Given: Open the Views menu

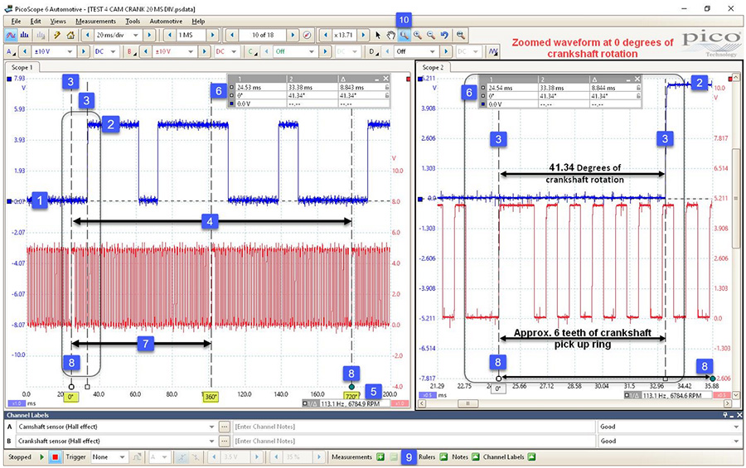Looking at the screenshot, I should click(x=58, y=22).
